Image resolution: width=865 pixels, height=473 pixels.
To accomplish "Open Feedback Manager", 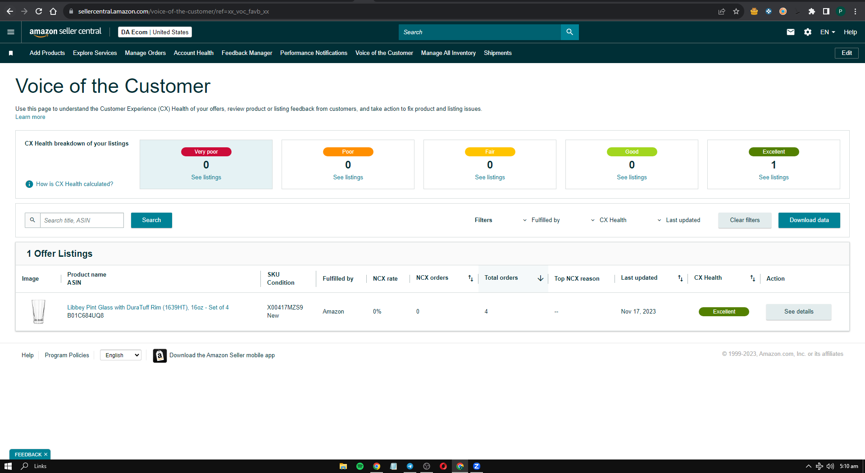I will pos(247,53).
